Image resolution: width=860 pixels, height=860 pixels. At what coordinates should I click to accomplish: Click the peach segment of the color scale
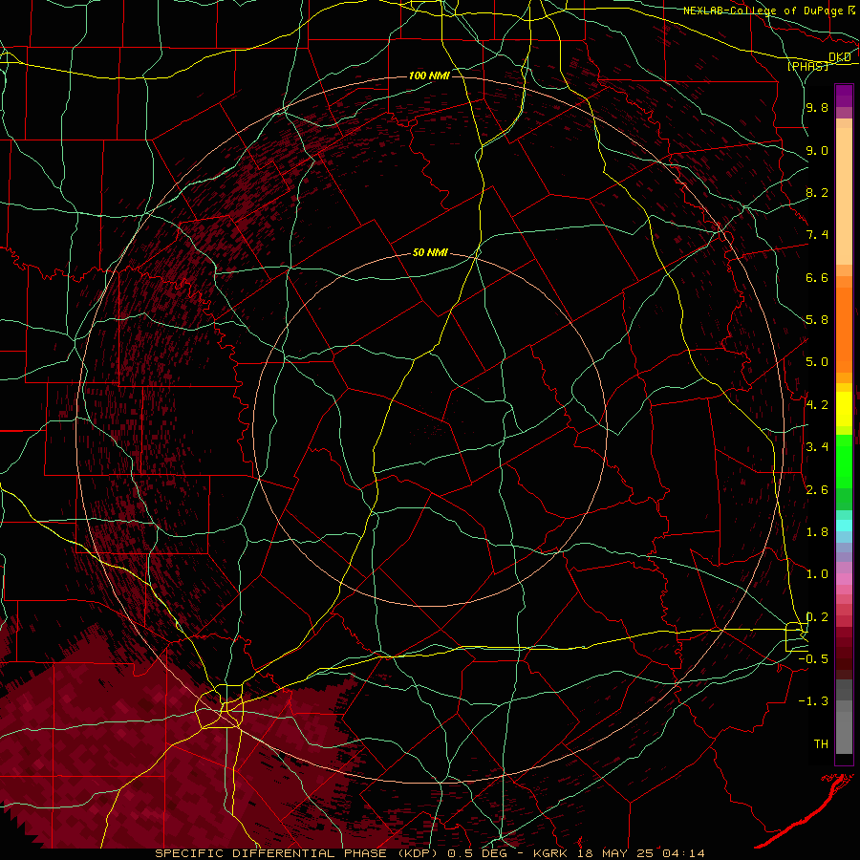844,196
